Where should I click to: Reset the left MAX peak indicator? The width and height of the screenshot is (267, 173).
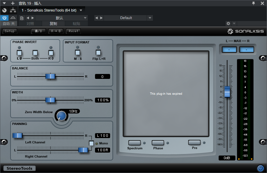coord(229,50)
